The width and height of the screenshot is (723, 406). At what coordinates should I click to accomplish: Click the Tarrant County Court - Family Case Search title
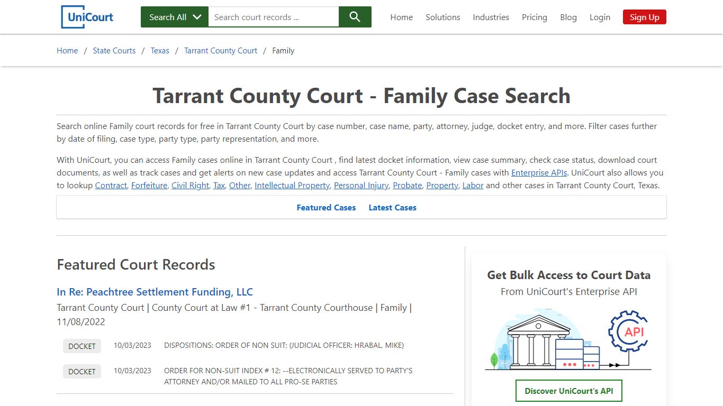(x=361, y=96)
